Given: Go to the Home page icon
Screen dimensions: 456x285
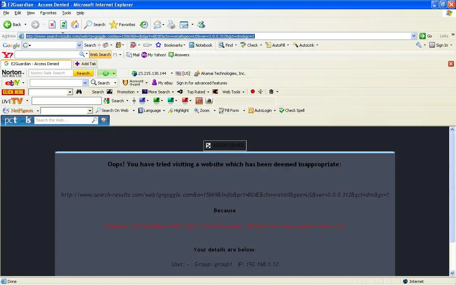Looking at the screenshot, I should [x=75, y=25].
